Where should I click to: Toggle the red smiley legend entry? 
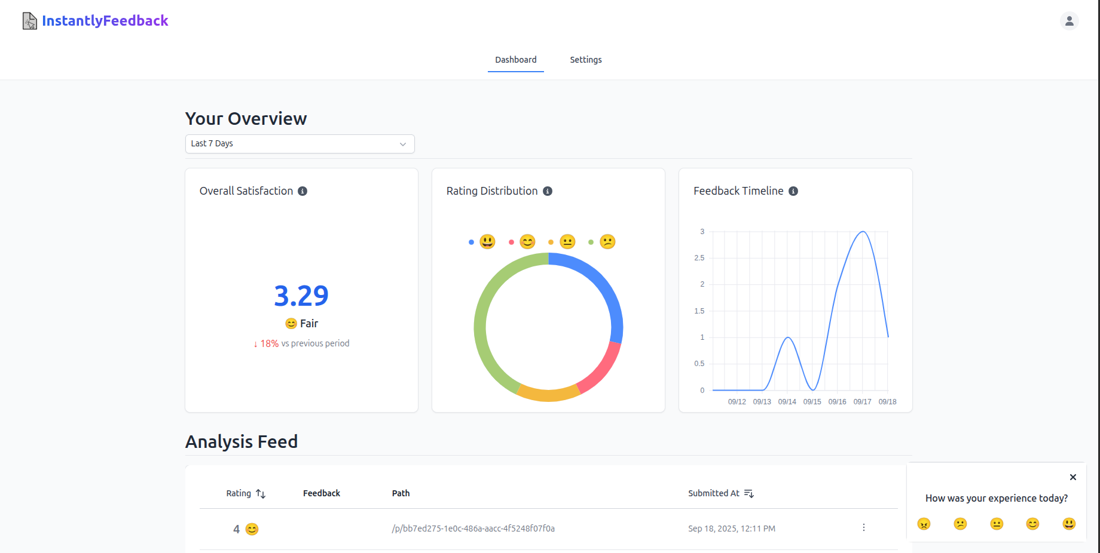[x=519, y=242]
